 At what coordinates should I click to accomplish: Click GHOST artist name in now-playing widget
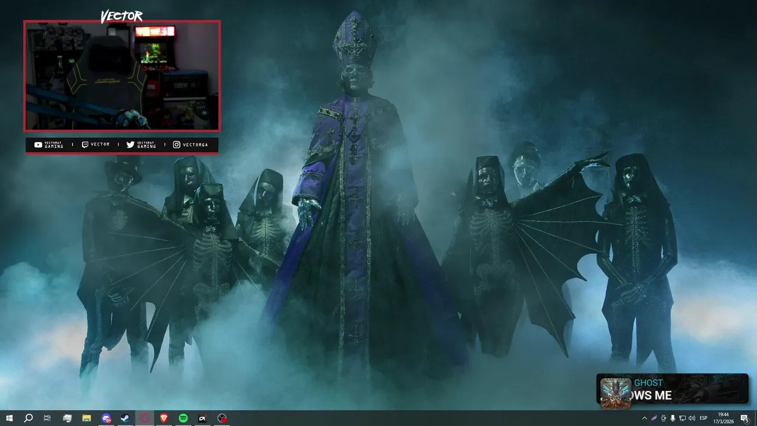click(648, 383)
